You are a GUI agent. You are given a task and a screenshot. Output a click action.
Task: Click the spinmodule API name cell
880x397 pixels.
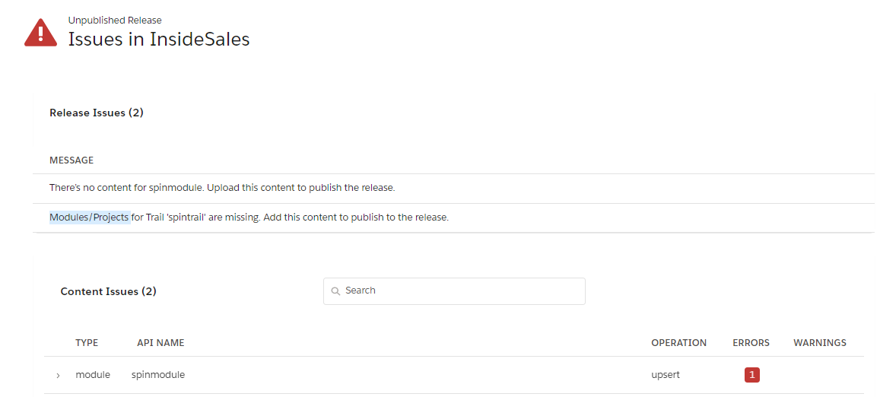tap(158, 375)
